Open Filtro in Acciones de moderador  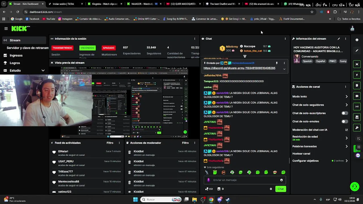coord(185,143)
